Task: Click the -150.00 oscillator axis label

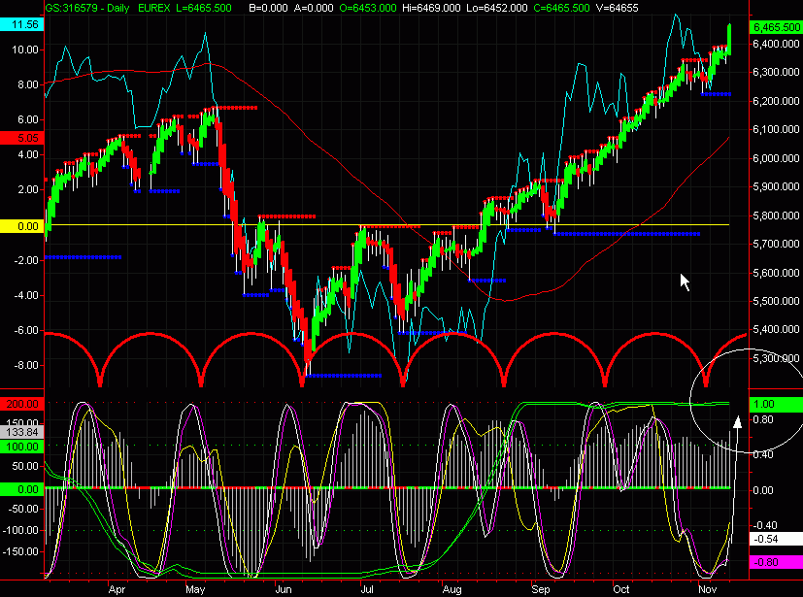Action: [x=20, y=551]
